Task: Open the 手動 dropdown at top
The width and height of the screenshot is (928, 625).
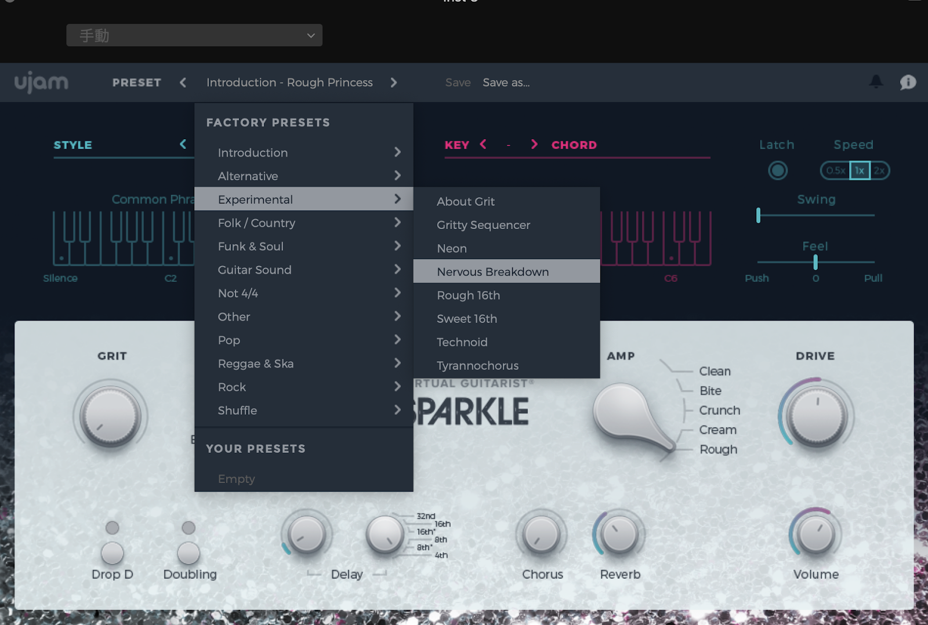Action: 194,35
